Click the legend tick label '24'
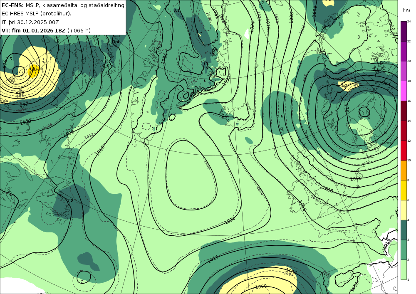The height and width of the screenshot is (294, 416). [x=409, y=22]
